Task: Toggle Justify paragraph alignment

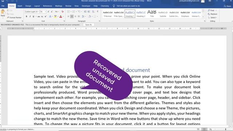Action: [x=79, y=16]
